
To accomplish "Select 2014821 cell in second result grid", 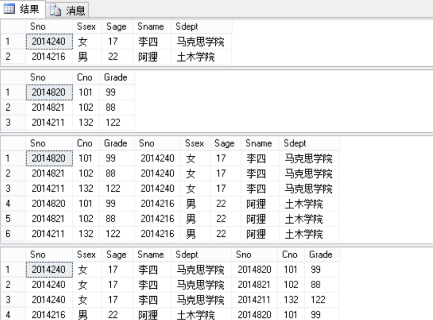I will click(x=49, y=108).
